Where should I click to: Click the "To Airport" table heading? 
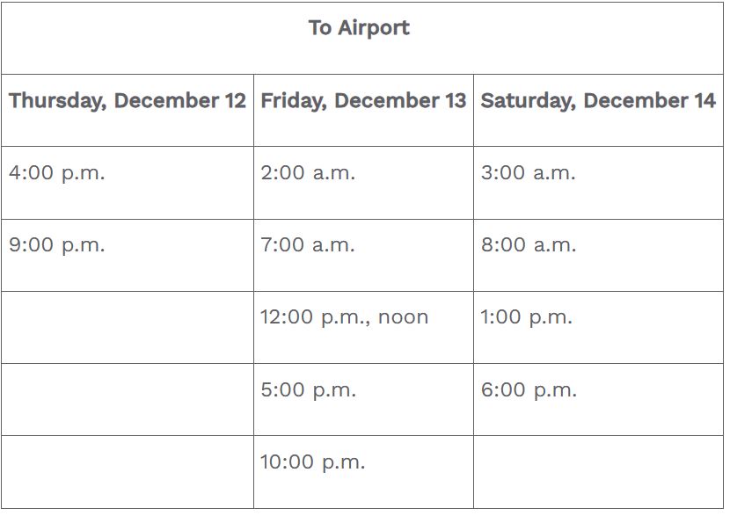click(x=359, y=28)
